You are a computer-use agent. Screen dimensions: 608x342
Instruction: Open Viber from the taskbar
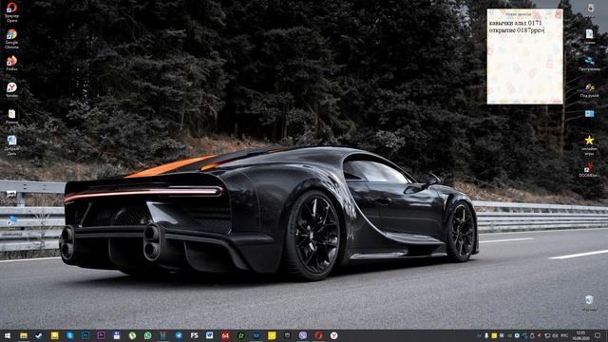303,335
